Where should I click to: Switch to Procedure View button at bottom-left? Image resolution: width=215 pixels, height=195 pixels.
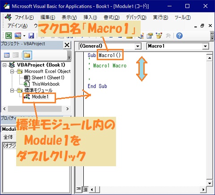coord(78,189)
